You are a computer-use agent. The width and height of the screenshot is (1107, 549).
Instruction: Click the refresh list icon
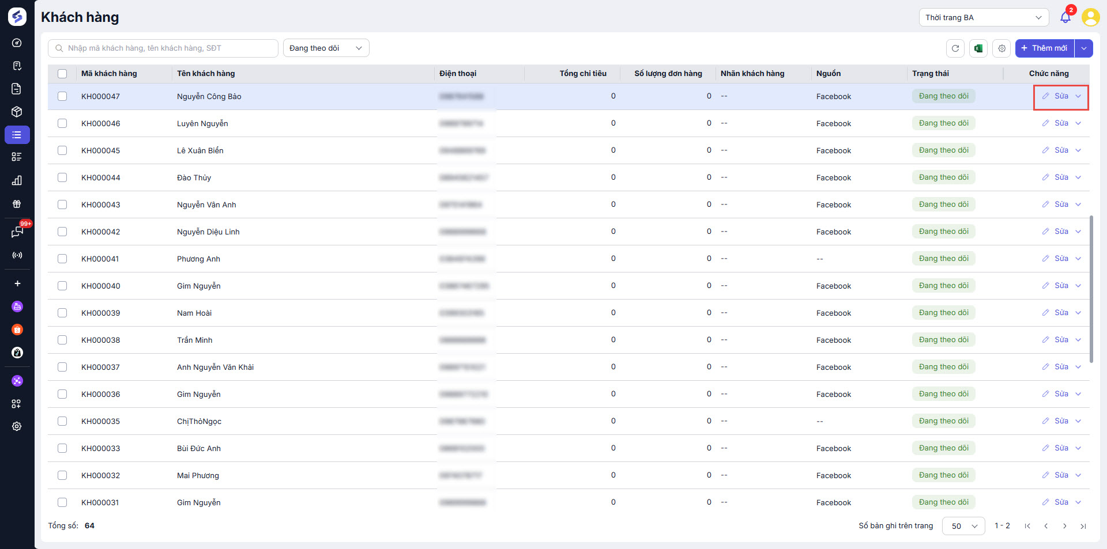coord(955,48)
